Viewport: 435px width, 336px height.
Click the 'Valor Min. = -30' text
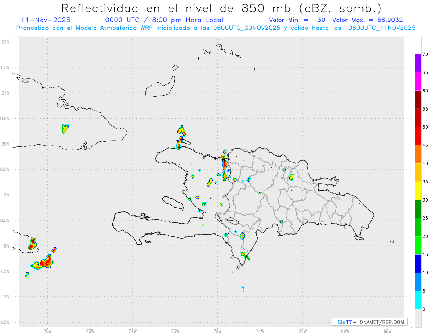point(297,20)
